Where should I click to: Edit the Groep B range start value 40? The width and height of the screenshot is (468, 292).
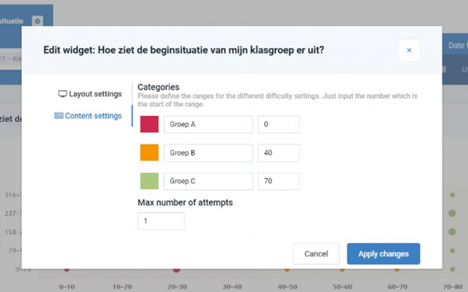click(278, 153)
